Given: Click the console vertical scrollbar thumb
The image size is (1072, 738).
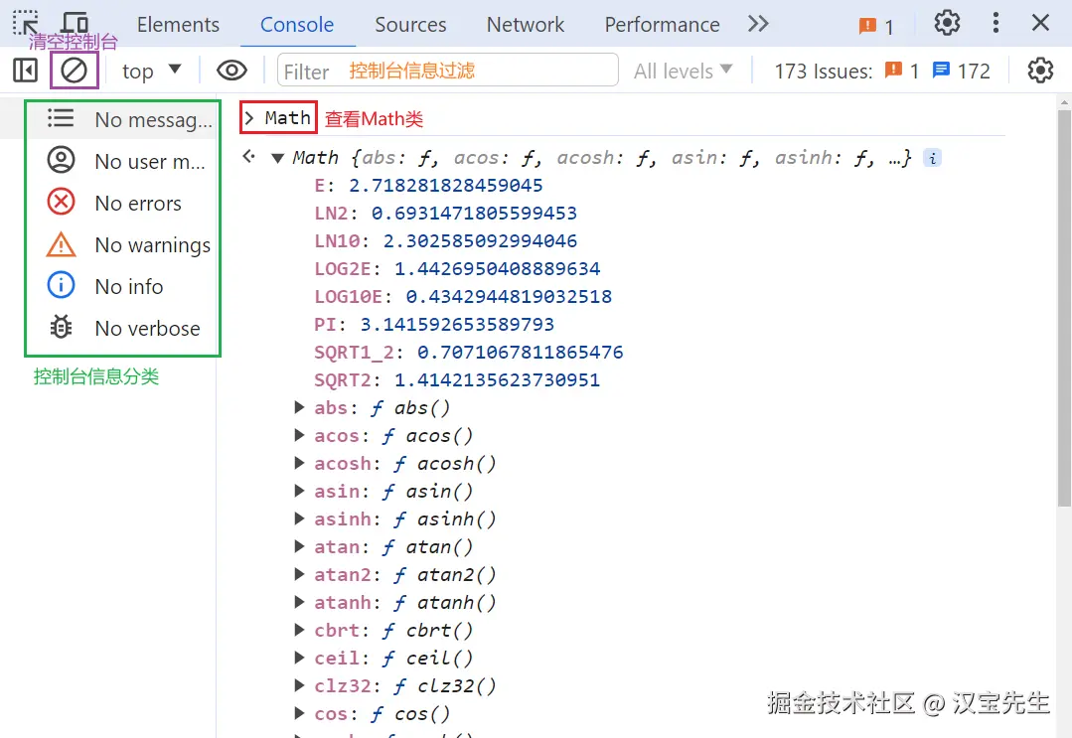Looking at the screenshot, I should click(x=1064, y=308).
